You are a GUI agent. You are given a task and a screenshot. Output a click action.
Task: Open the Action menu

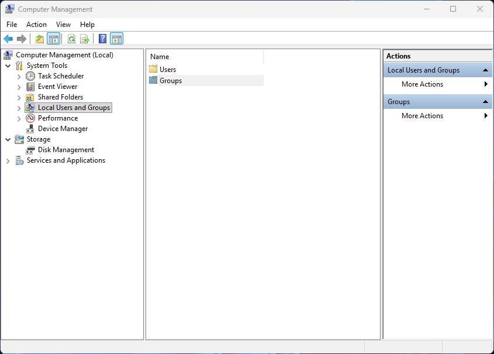tap(36, 25)
